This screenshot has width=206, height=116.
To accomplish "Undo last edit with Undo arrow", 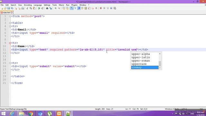I will click(39, 8).
